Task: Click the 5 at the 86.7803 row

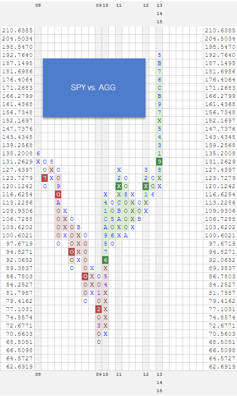Action: 105,276
